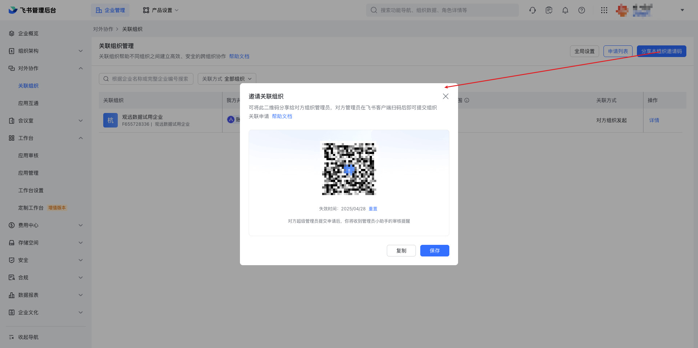This screenshot has height=348, width=698.
Task: Click the 数据报表 chart sidebar icon
Action: coord(12,295)
